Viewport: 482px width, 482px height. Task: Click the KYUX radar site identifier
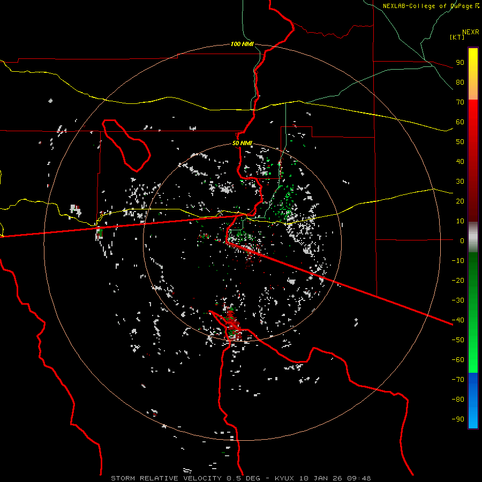pyautogui.click(x=285, y=478)
